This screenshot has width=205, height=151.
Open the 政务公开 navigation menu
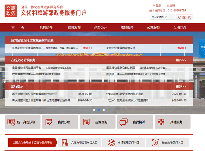click(x=101, y=27)
